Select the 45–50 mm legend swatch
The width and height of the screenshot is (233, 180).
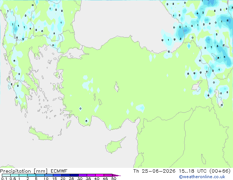(108, 175)
